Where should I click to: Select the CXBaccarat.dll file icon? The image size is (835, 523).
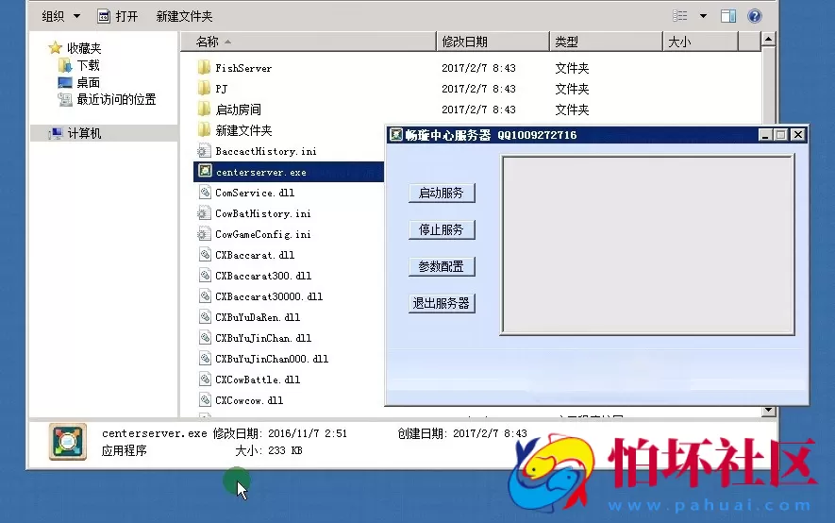[x=205, y=255]
